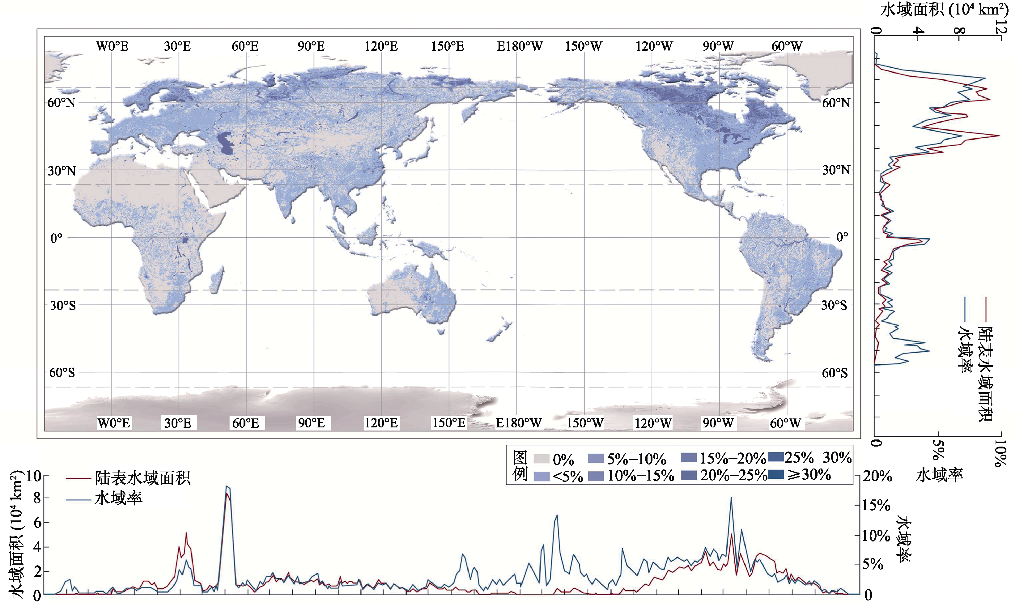
Task: Pick the 5%–10% legend swatch
Action: [595, 459]
